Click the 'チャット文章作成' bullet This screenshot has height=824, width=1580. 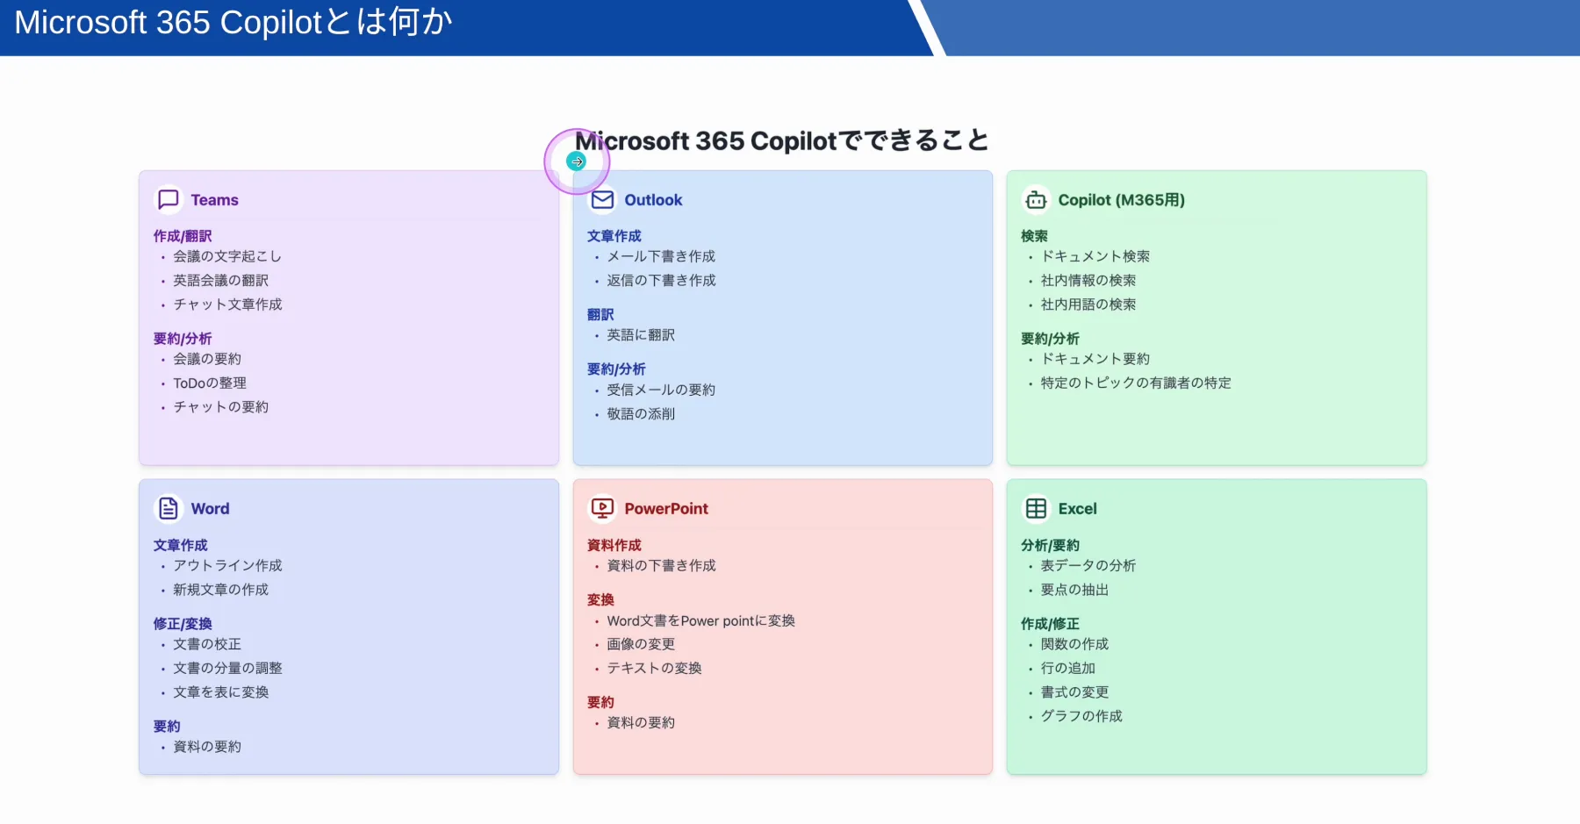228,305
